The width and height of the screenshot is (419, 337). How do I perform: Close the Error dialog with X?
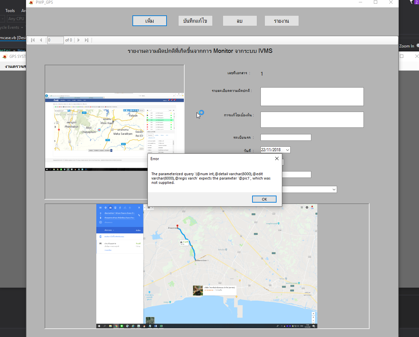(277, 158)
